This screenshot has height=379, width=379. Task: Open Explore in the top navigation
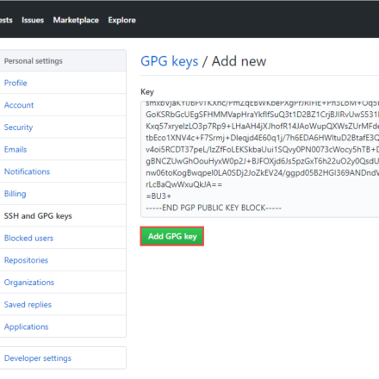pos(121,20)
